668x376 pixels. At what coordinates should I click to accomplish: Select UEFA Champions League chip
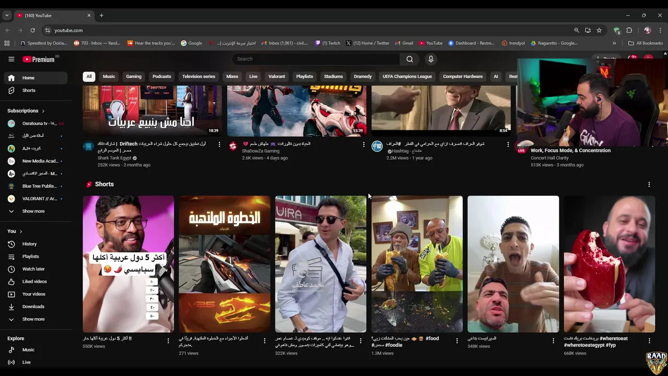(x=407, y=76)
